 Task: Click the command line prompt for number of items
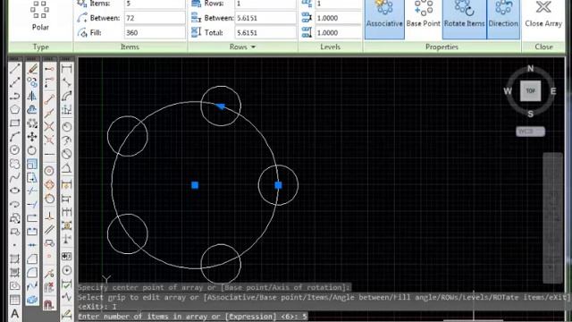193,316
